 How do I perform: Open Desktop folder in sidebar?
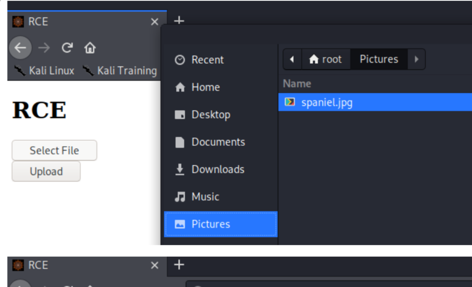[221, 115]
